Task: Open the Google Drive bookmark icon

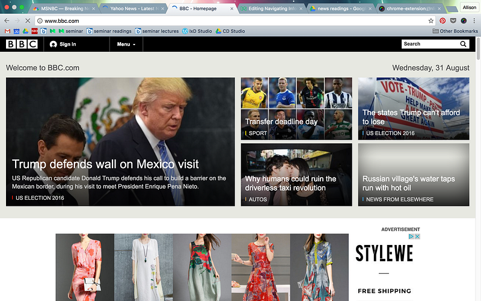Action: [25, 31]
